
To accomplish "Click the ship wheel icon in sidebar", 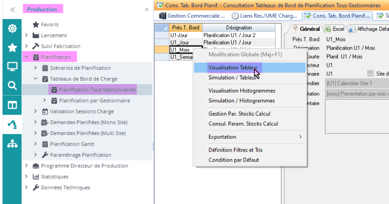I will (x=12, y=29).
